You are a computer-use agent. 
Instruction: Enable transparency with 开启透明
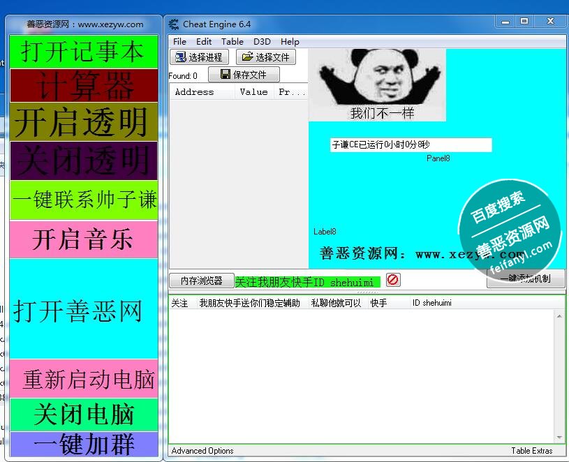pos(83,121)
